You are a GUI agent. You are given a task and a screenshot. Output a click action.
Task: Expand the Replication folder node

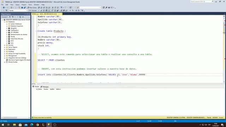tap(5, 49)
